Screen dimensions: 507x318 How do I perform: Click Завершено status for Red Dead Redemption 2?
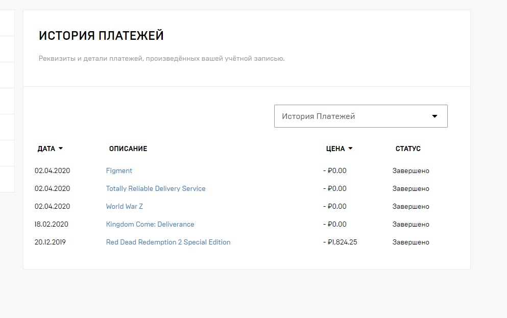[411, 242]
